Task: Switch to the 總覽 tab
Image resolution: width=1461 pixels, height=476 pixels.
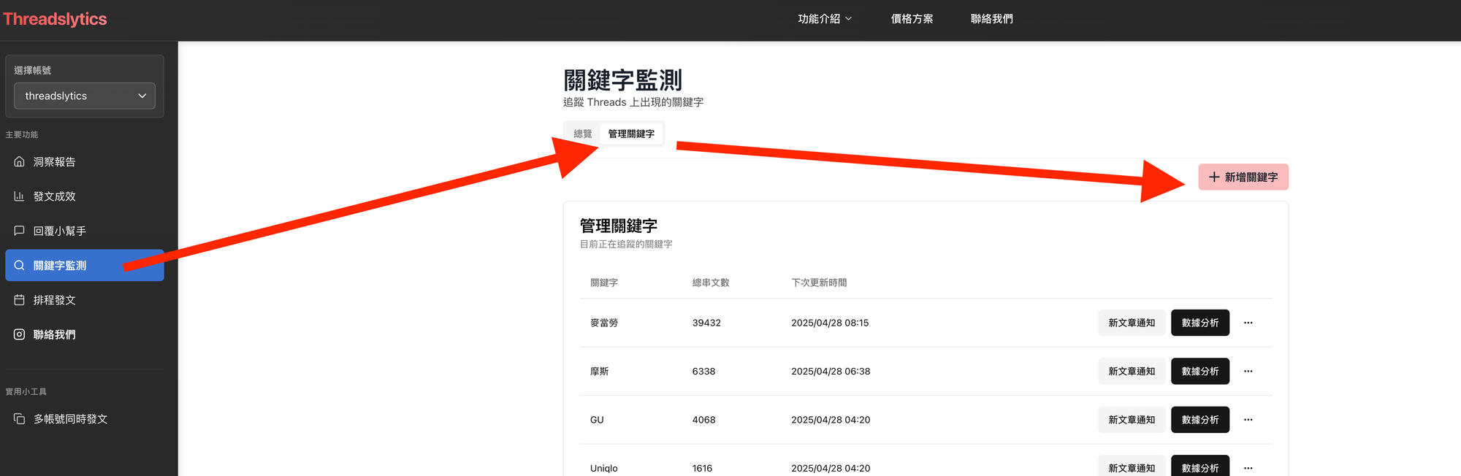Action: point(583,134)
